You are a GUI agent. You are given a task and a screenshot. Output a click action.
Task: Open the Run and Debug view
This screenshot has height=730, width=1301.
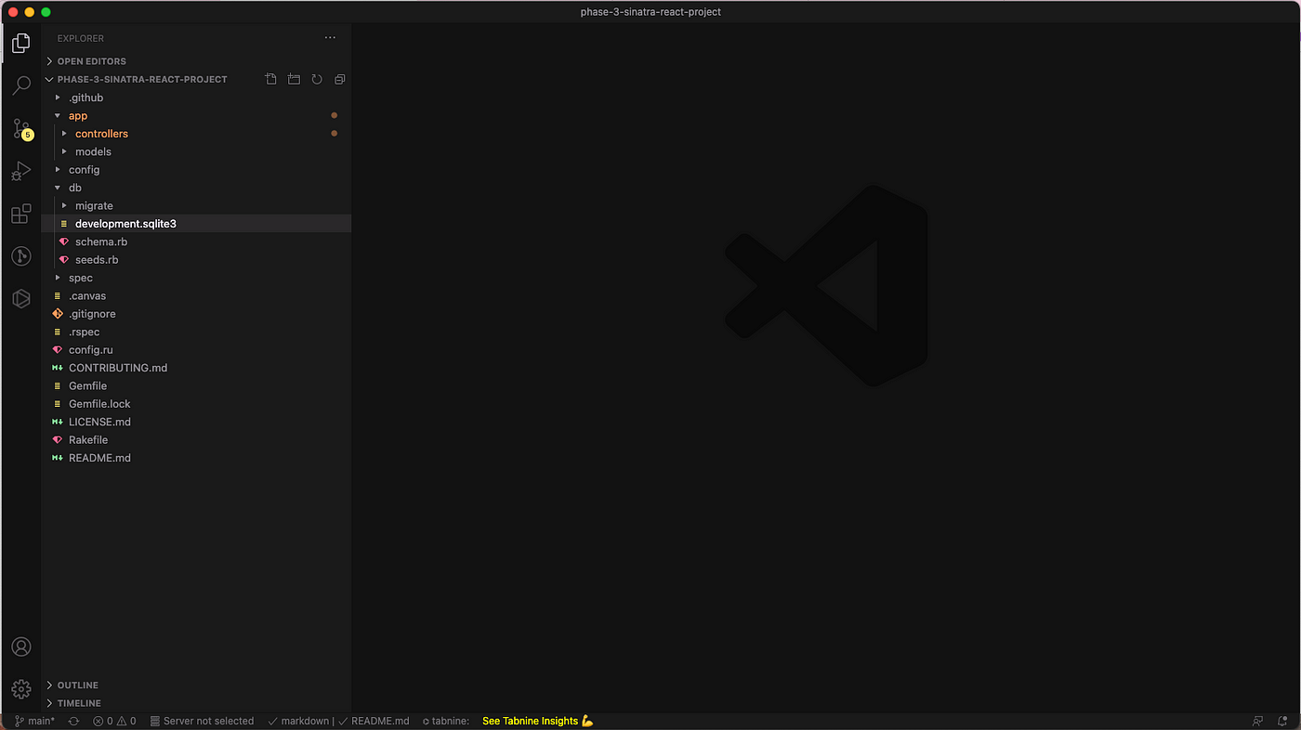(20, 171)
